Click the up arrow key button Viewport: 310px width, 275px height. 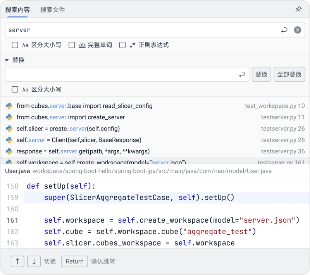tap(17, 261)
